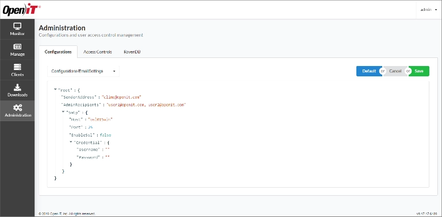This screenshot has height=217, width=442.
Task: Select the "Password" key
Action: 89,157
